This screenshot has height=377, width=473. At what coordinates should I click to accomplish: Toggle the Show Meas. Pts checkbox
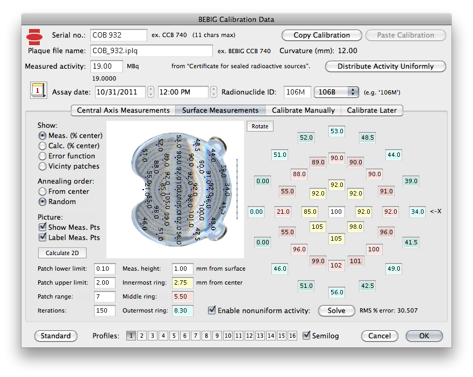42,227
